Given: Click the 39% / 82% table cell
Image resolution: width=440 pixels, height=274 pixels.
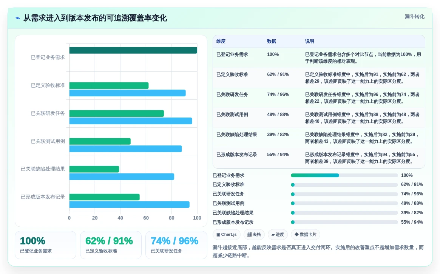Looking at the screenshot, I should [x=278, y=135].
